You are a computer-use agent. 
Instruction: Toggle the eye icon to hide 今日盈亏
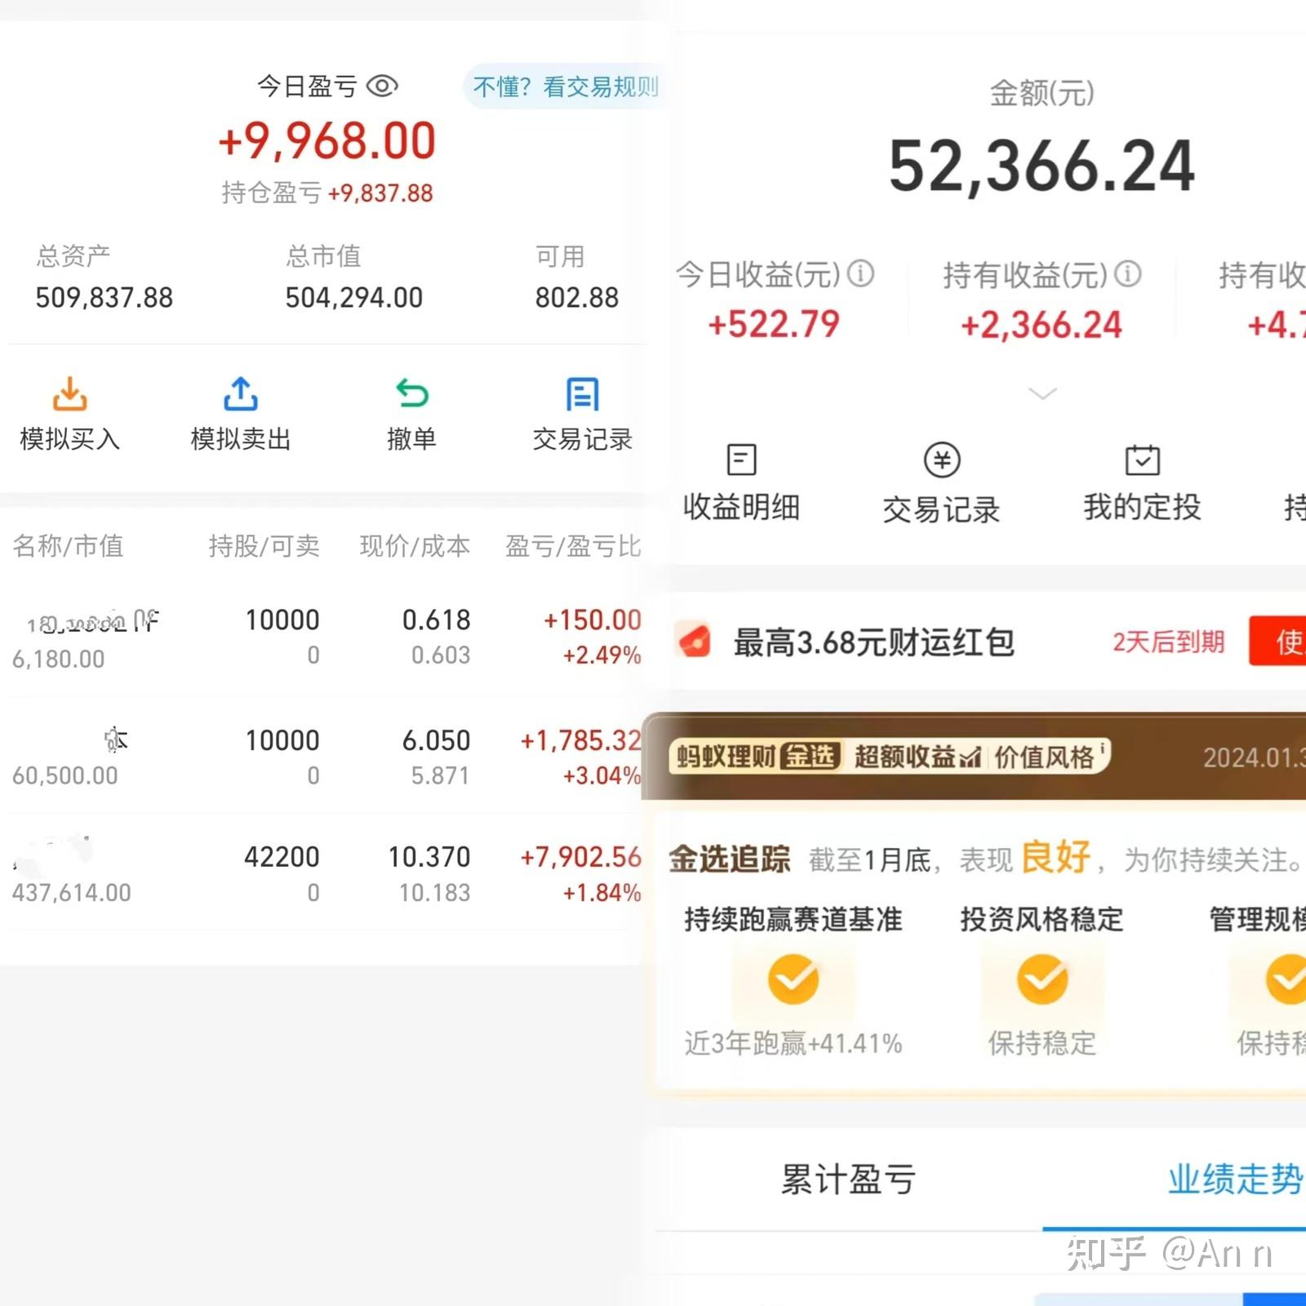[384, 84]
